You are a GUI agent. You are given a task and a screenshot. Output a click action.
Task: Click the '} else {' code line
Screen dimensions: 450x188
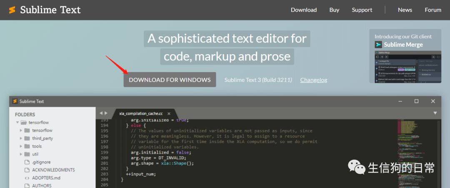(x=136, y=126)
